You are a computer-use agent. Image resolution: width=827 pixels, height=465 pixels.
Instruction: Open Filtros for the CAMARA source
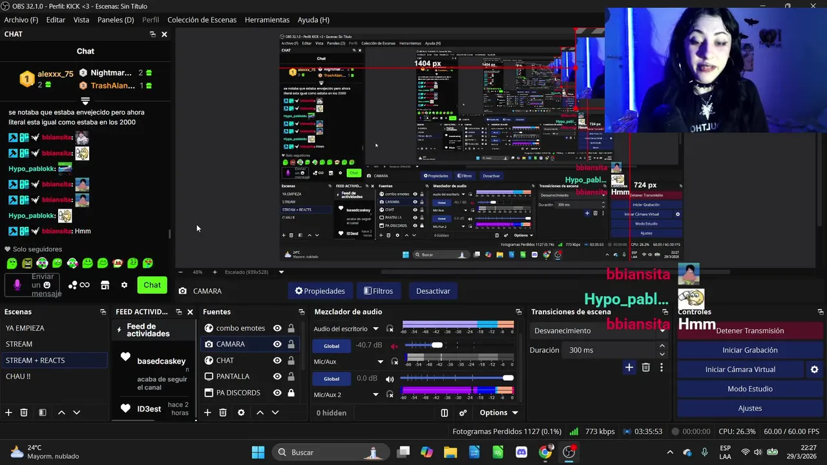(x=379, y=291)
